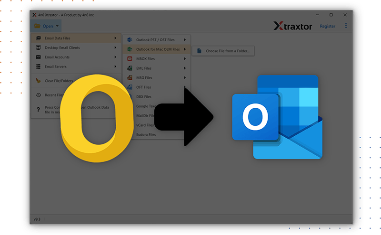Image resolution: width=381 pixels, height=235 pixels.
Task: Select OFT Files entry
Action: tap(143, 87)
